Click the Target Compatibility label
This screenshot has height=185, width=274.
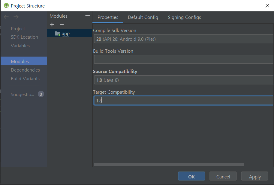point(114,92)
